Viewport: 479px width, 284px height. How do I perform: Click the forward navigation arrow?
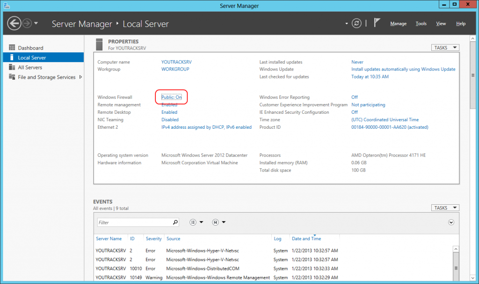point(27,23)
